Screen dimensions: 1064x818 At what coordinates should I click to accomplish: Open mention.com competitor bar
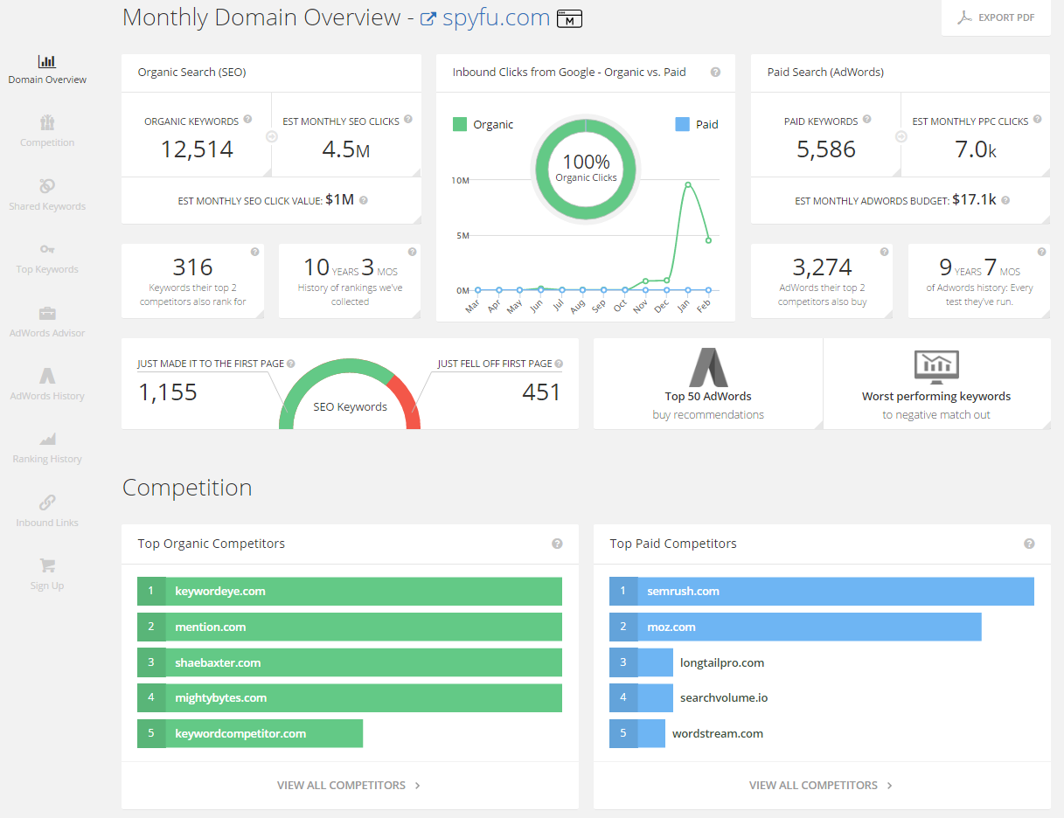click(x=350, y=627)
